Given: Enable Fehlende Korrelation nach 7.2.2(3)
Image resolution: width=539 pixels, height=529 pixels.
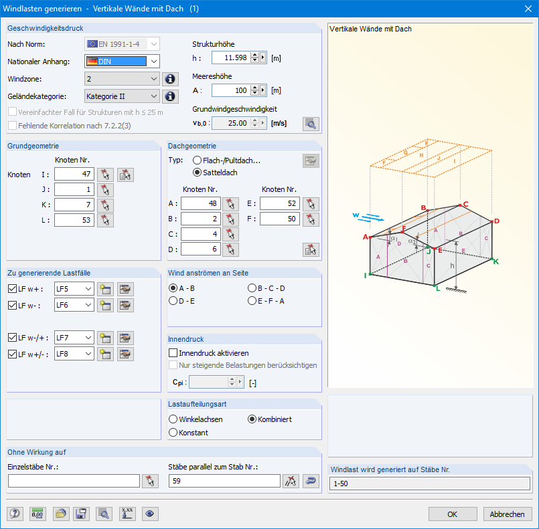Looking at the screenshot, I should (12, 126).
